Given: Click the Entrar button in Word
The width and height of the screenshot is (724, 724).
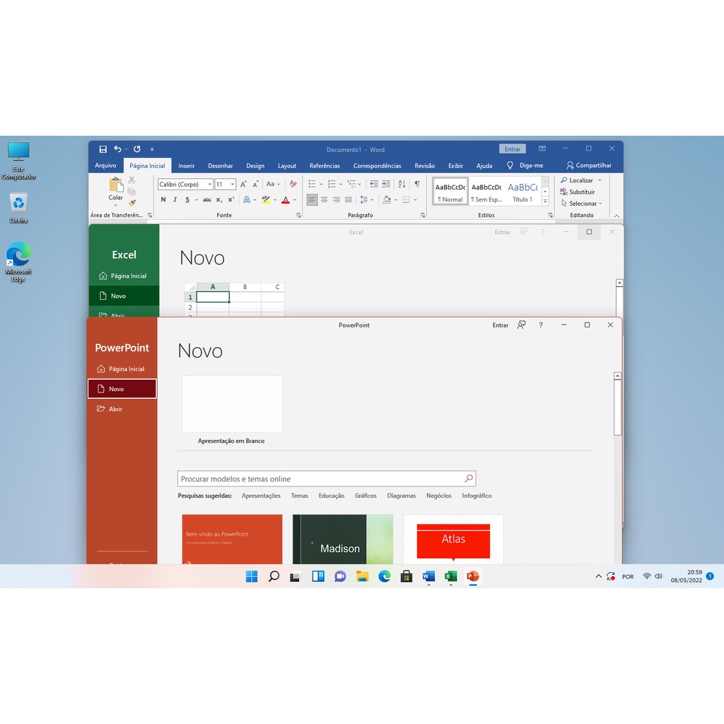Looking at the screenshot, I should click(513, 148).
